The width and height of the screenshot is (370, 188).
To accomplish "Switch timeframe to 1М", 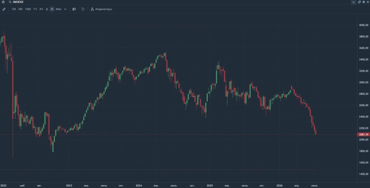I will coord(14,9).
